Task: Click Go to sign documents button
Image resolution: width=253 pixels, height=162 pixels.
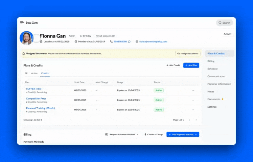Action: (x=188, y=54)
